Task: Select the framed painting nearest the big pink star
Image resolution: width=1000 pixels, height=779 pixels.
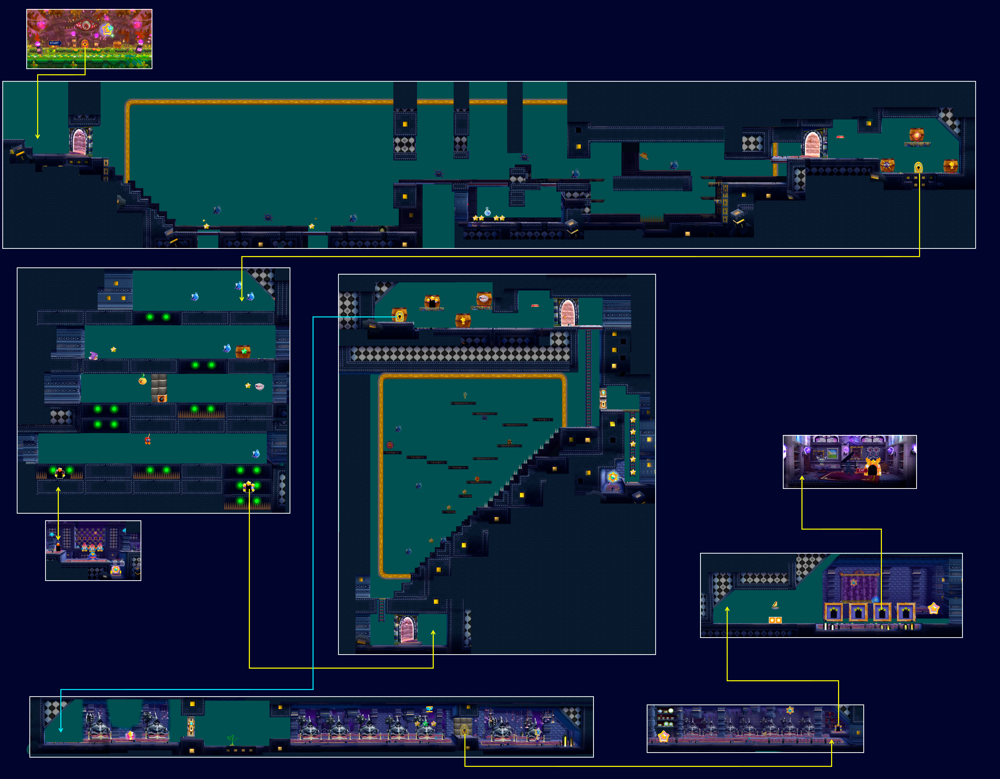Action: (x=906, y=612)
